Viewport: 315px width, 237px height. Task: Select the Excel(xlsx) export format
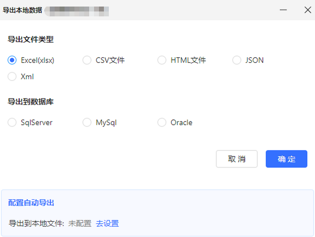12,60
